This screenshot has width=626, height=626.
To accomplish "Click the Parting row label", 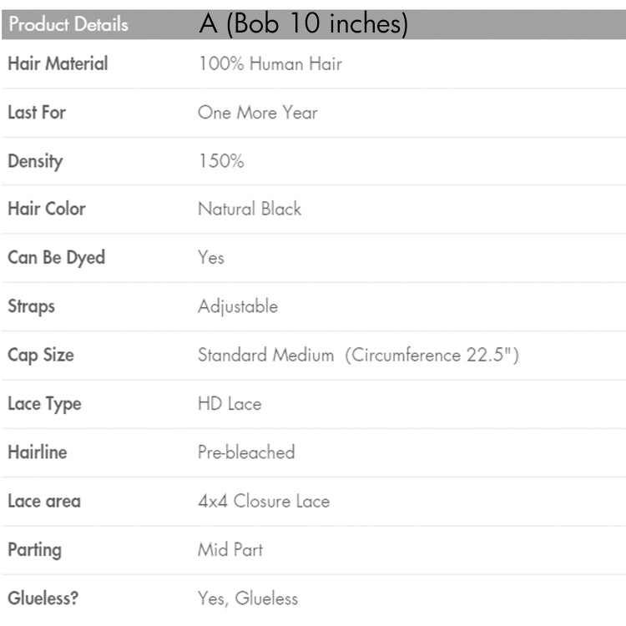I will (34, 550).
